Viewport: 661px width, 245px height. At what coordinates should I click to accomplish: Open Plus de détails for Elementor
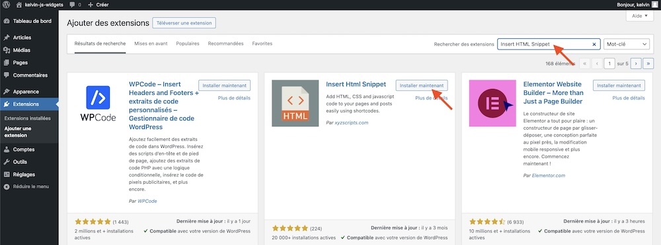click(629, 98)
